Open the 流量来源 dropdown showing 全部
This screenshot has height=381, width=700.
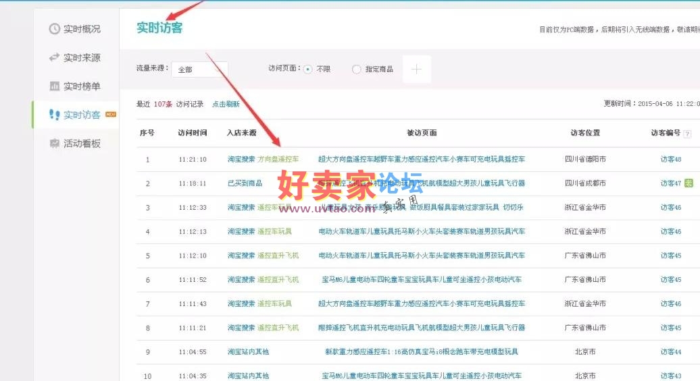coord(199,69)
